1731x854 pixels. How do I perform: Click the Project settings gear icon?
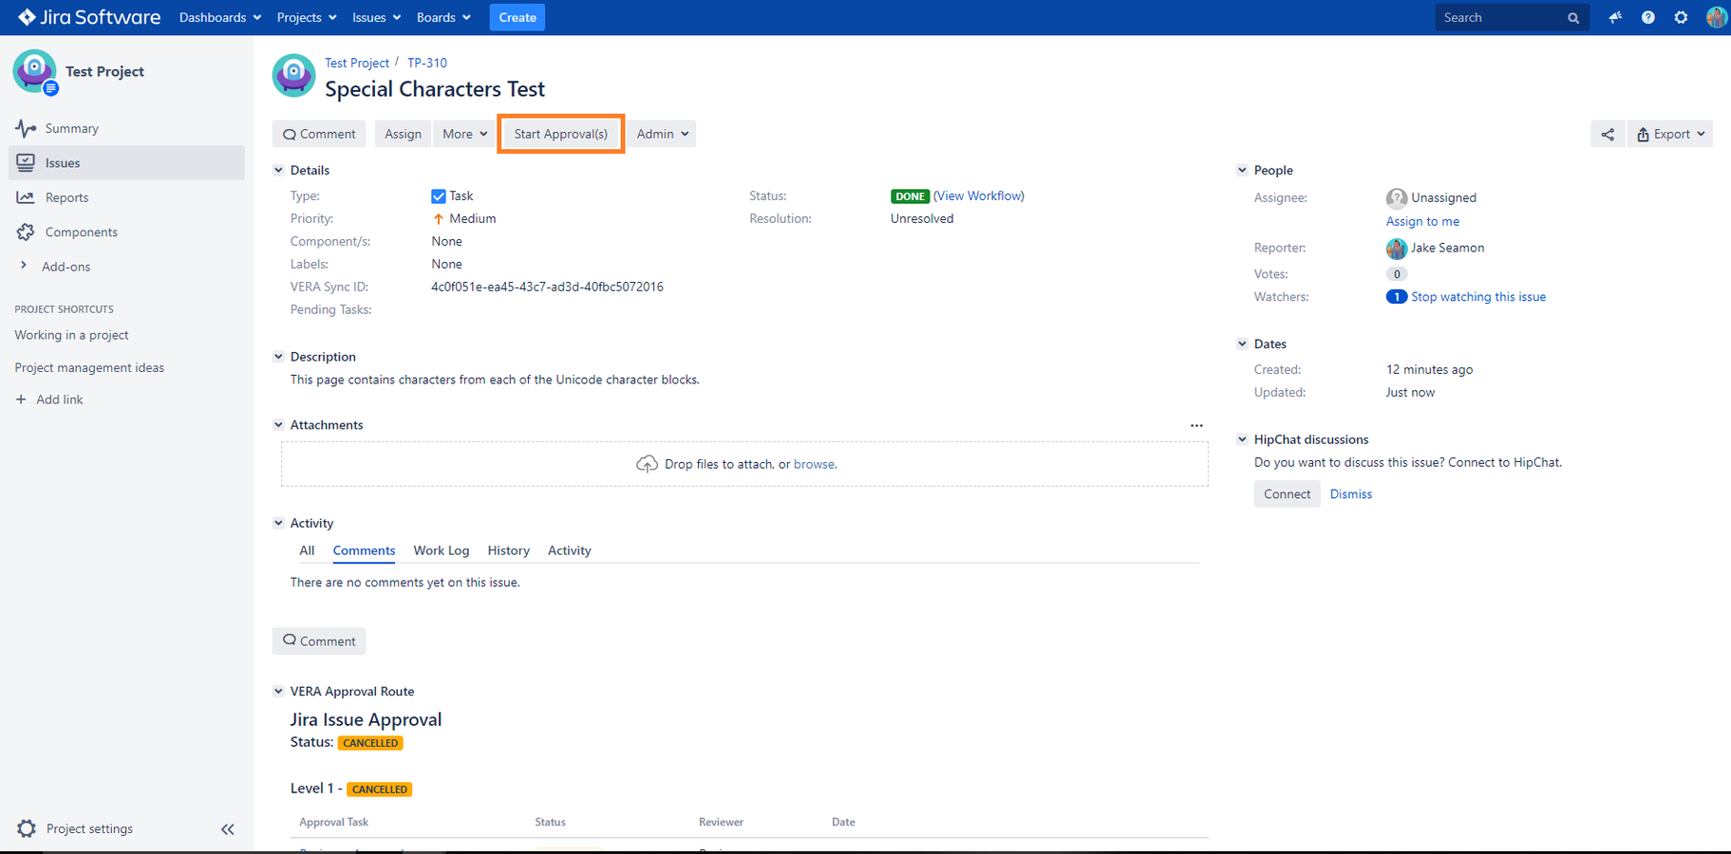pos(27,828)
